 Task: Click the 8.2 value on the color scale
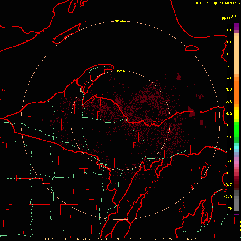click(x=229, y=54)
